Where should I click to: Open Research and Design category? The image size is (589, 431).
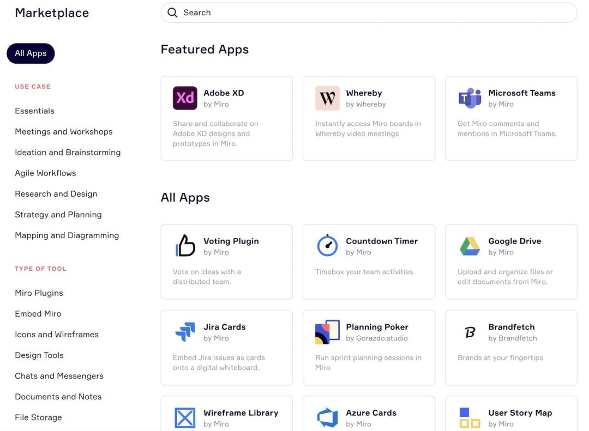(x=56, y=194)
